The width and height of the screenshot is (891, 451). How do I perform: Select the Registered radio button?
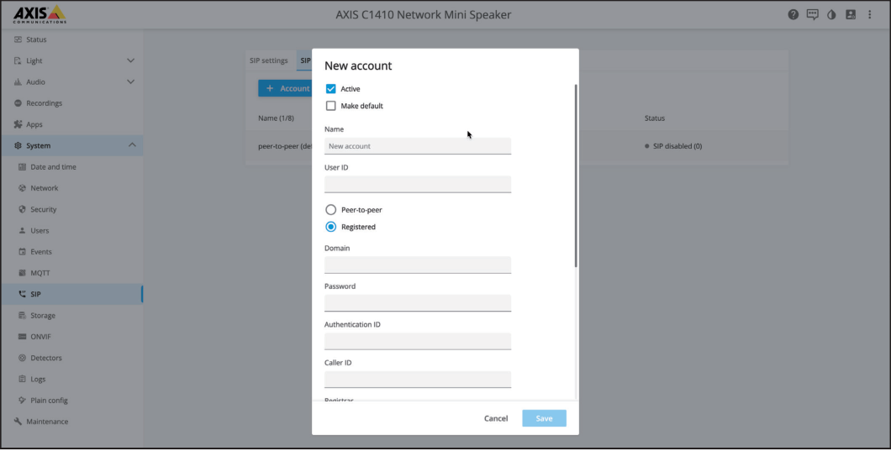pyautogui.click(x=330, y=227)
